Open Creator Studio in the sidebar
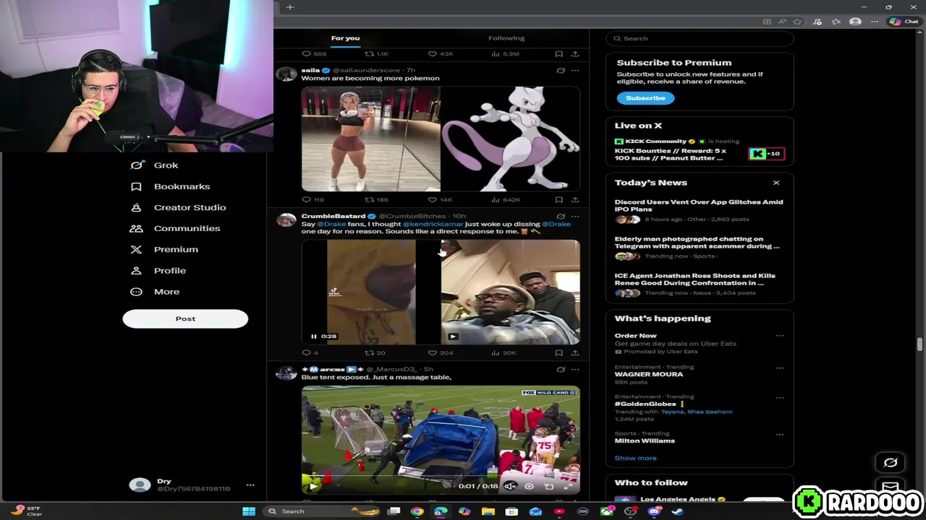926x520 pixels. point(178,207)
